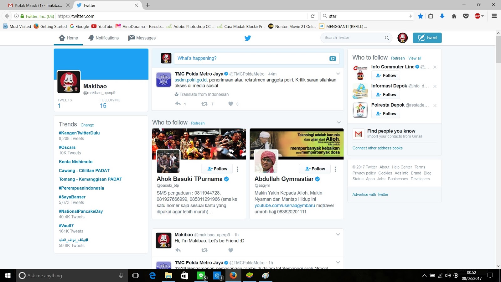501x282 pixels.
Task: Follow Abdullah Gymnastiar
Action: coord(315,169)
